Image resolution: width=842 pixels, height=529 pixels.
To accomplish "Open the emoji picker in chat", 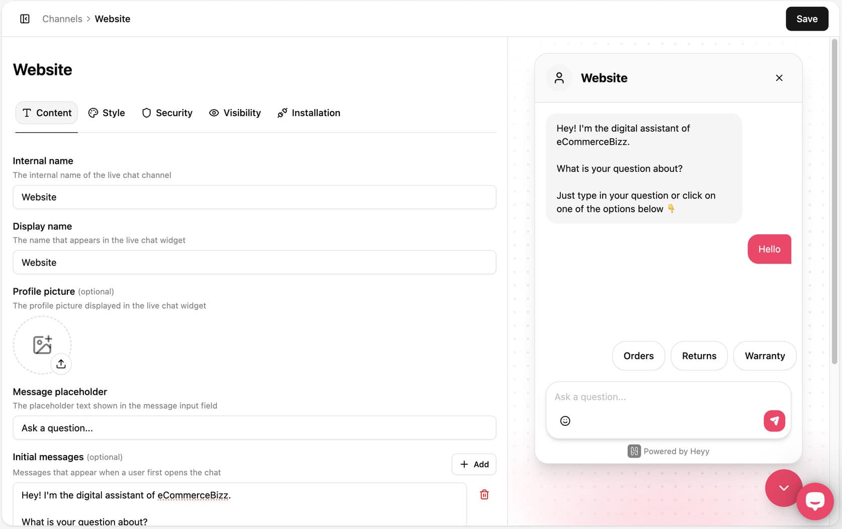I will tap(565, 421).
